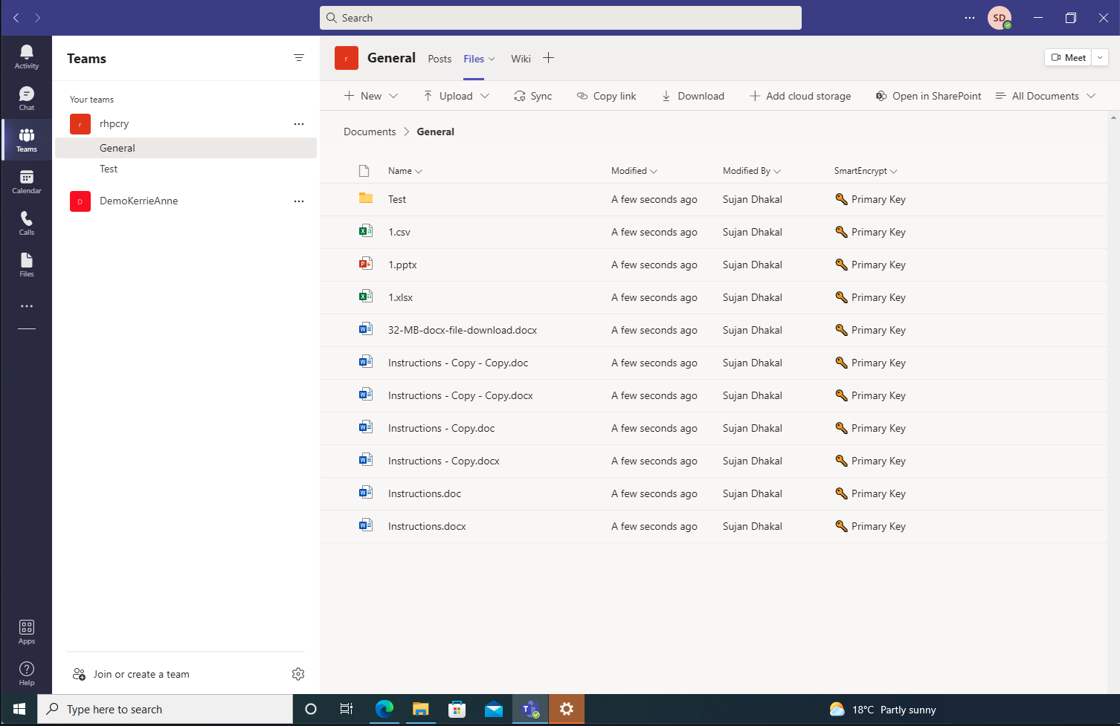Viewport: 1120px width, 726px height.
Task: Go forward with the navigation arrow
Action: point(37,18)
